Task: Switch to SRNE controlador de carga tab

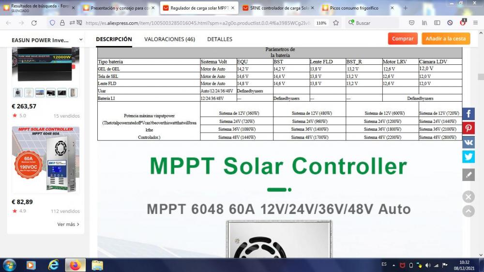Action: [x=278, y=8]
